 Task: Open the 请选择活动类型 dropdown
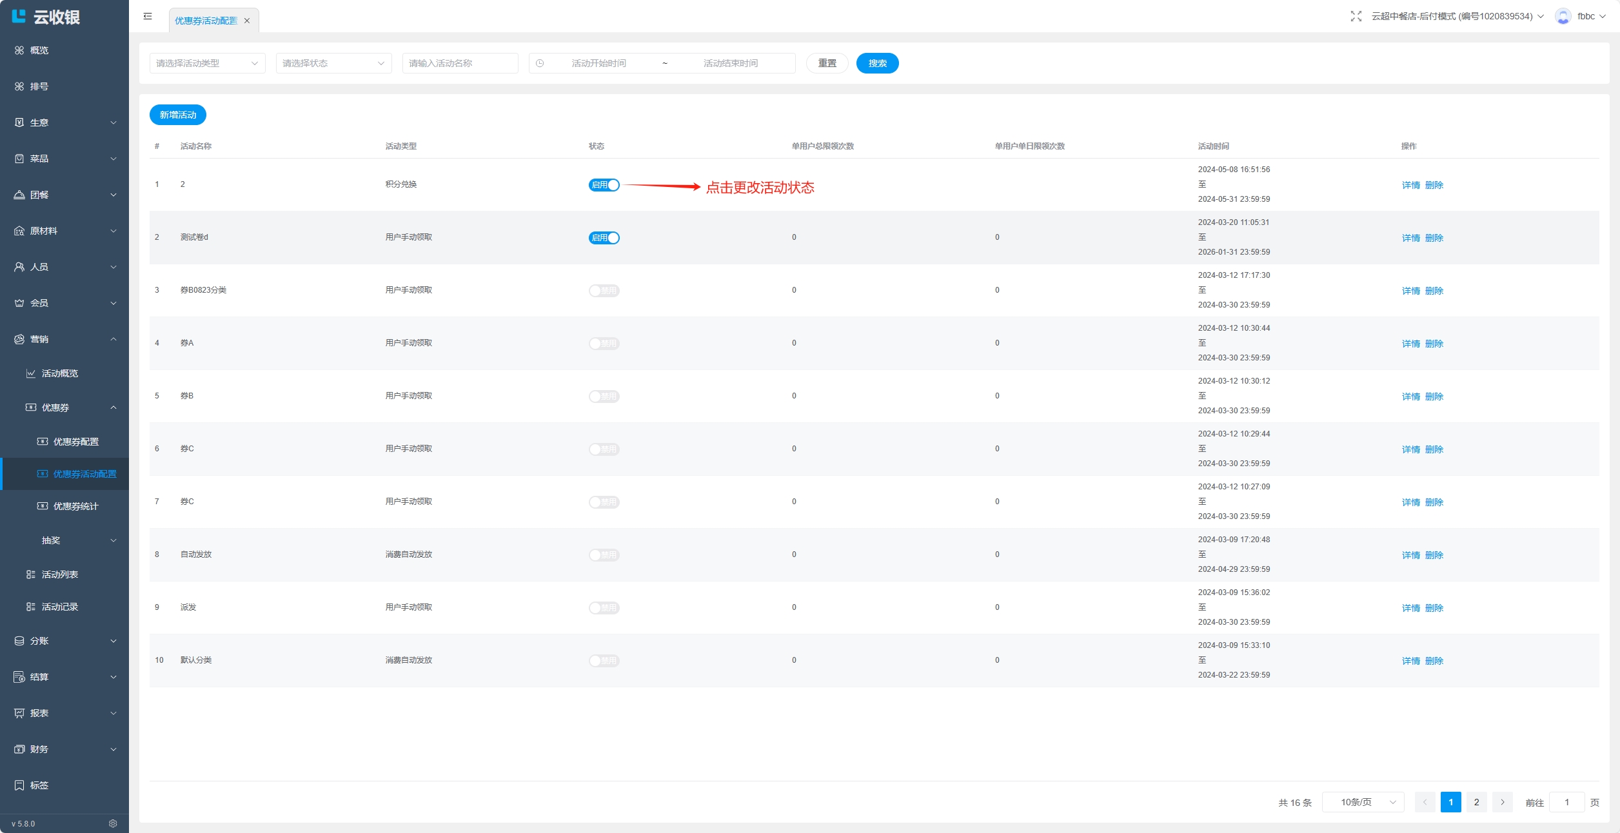tap(207, 63)
